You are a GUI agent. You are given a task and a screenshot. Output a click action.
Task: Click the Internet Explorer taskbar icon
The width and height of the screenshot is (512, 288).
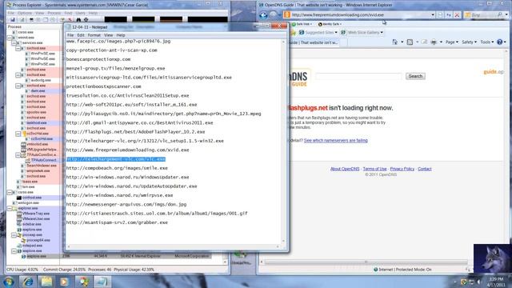28,281
